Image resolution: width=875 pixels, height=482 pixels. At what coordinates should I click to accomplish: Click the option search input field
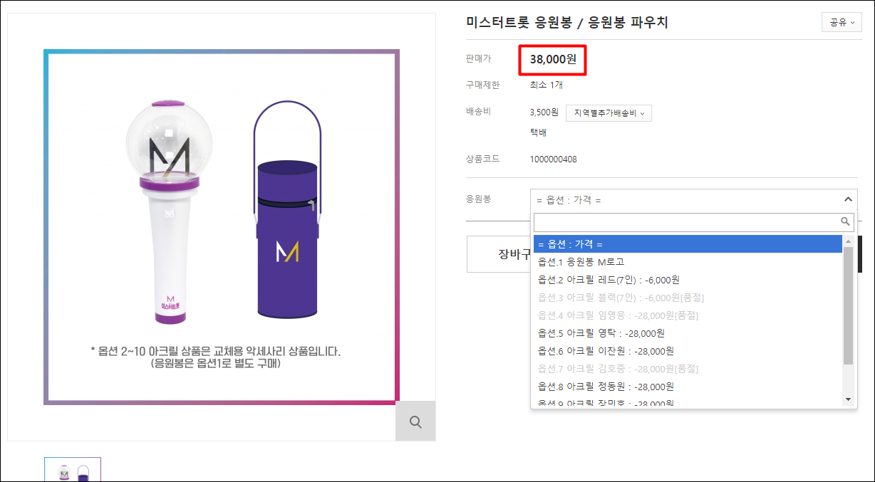click(x=693, y=222)
